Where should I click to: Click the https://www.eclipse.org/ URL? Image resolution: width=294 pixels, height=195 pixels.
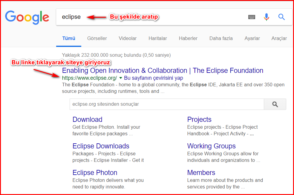point(89,78)
